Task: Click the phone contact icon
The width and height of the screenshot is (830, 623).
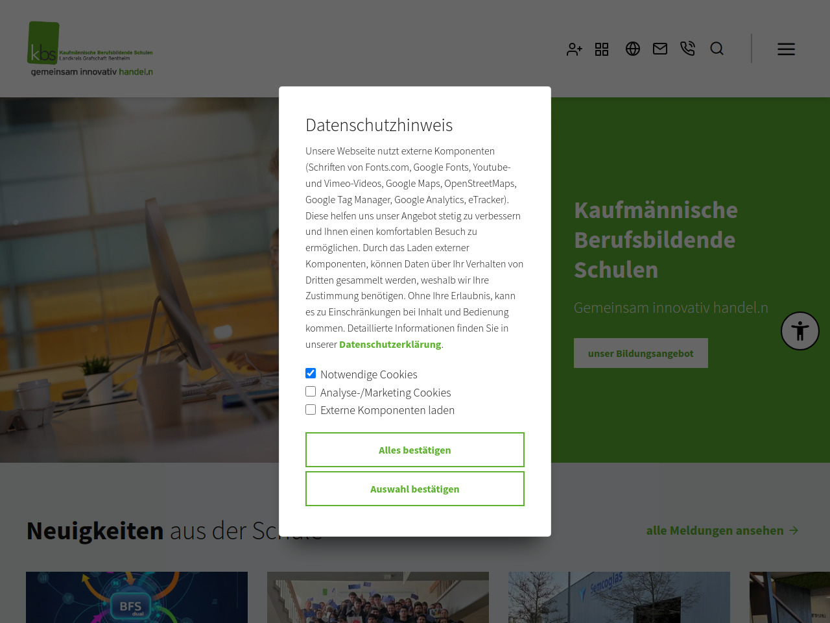Action: click(687, 49)
